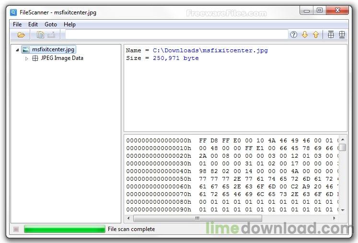Select msfixitcenter.jpg in the tree
358x243 pixels.
tap(53, 49)
